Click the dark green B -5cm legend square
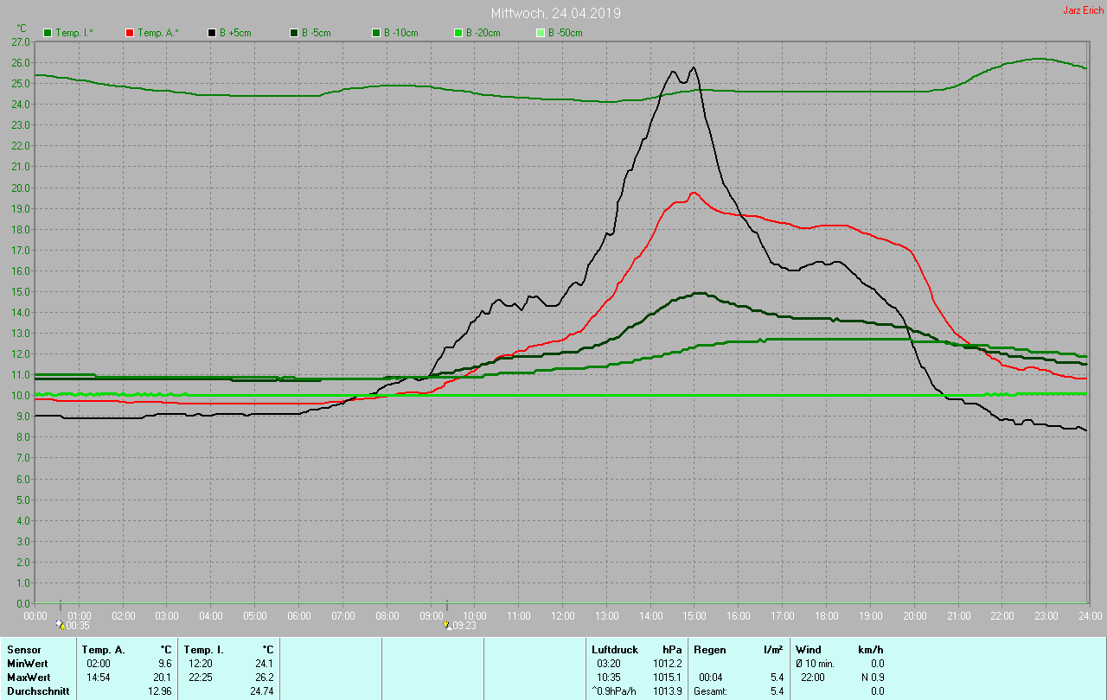 click(x=294, y=33)
